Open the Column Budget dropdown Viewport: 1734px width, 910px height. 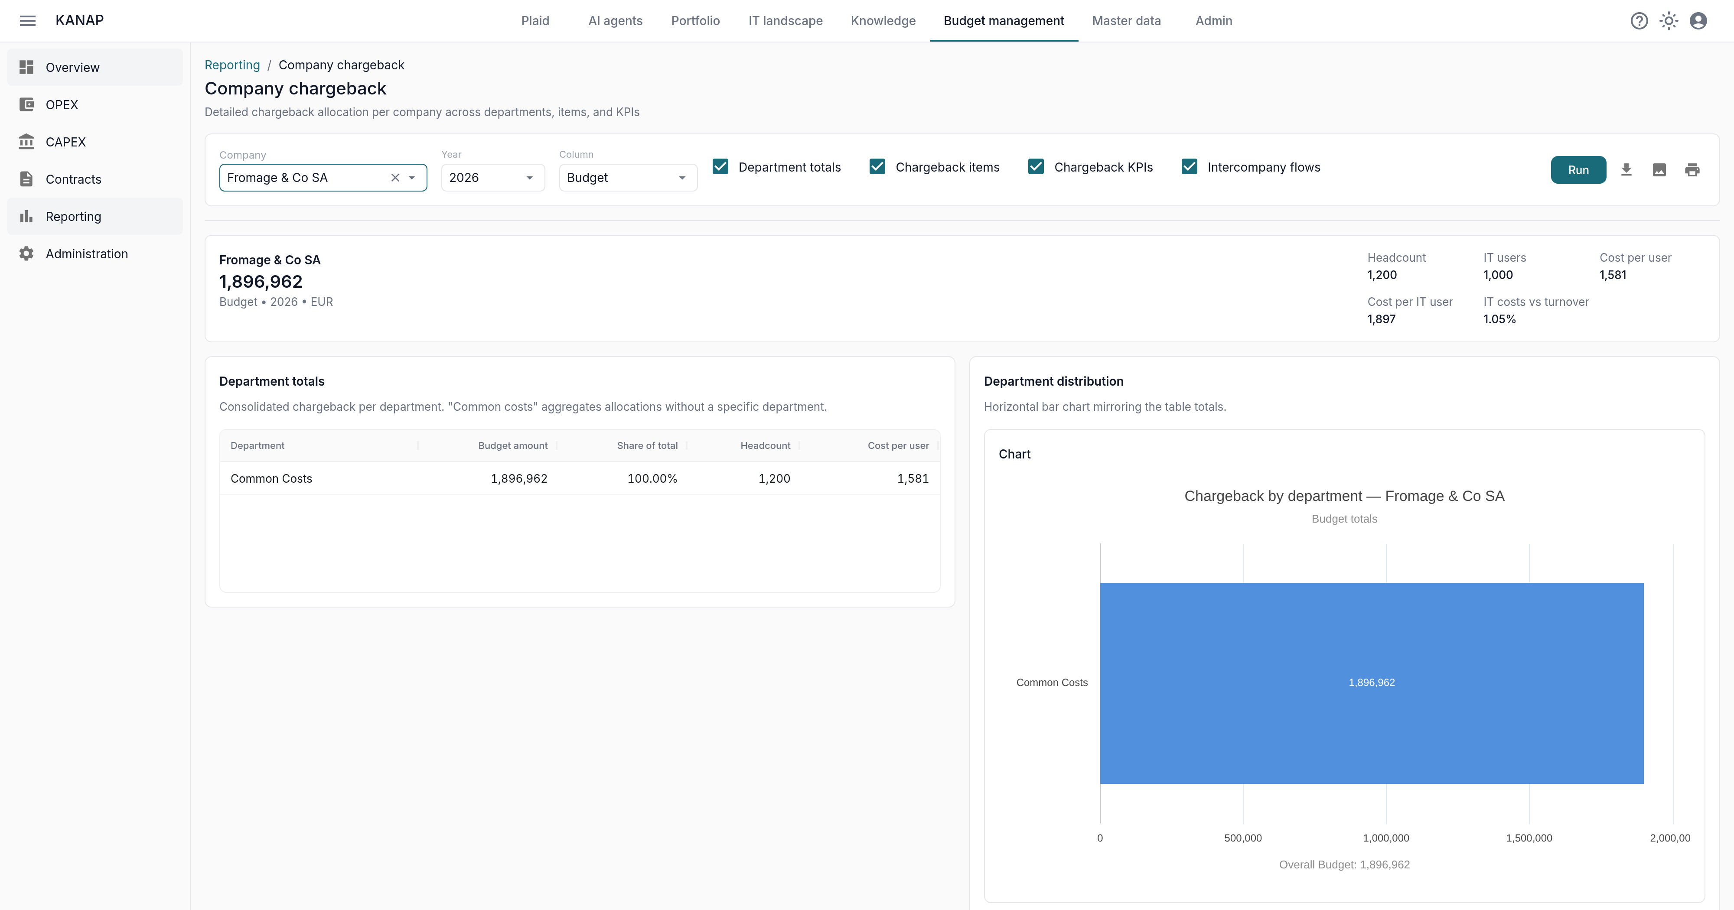[x=628, y=178]
